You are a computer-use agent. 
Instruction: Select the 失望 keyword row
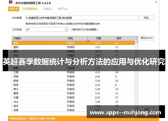73,98
